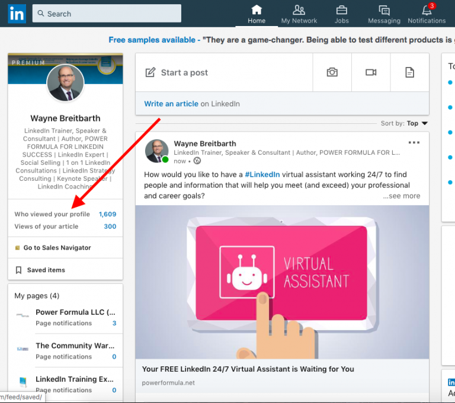Click the Virtual Assistant article image
The height and width of the screenshot is (403, 455).
click(282, 282)
